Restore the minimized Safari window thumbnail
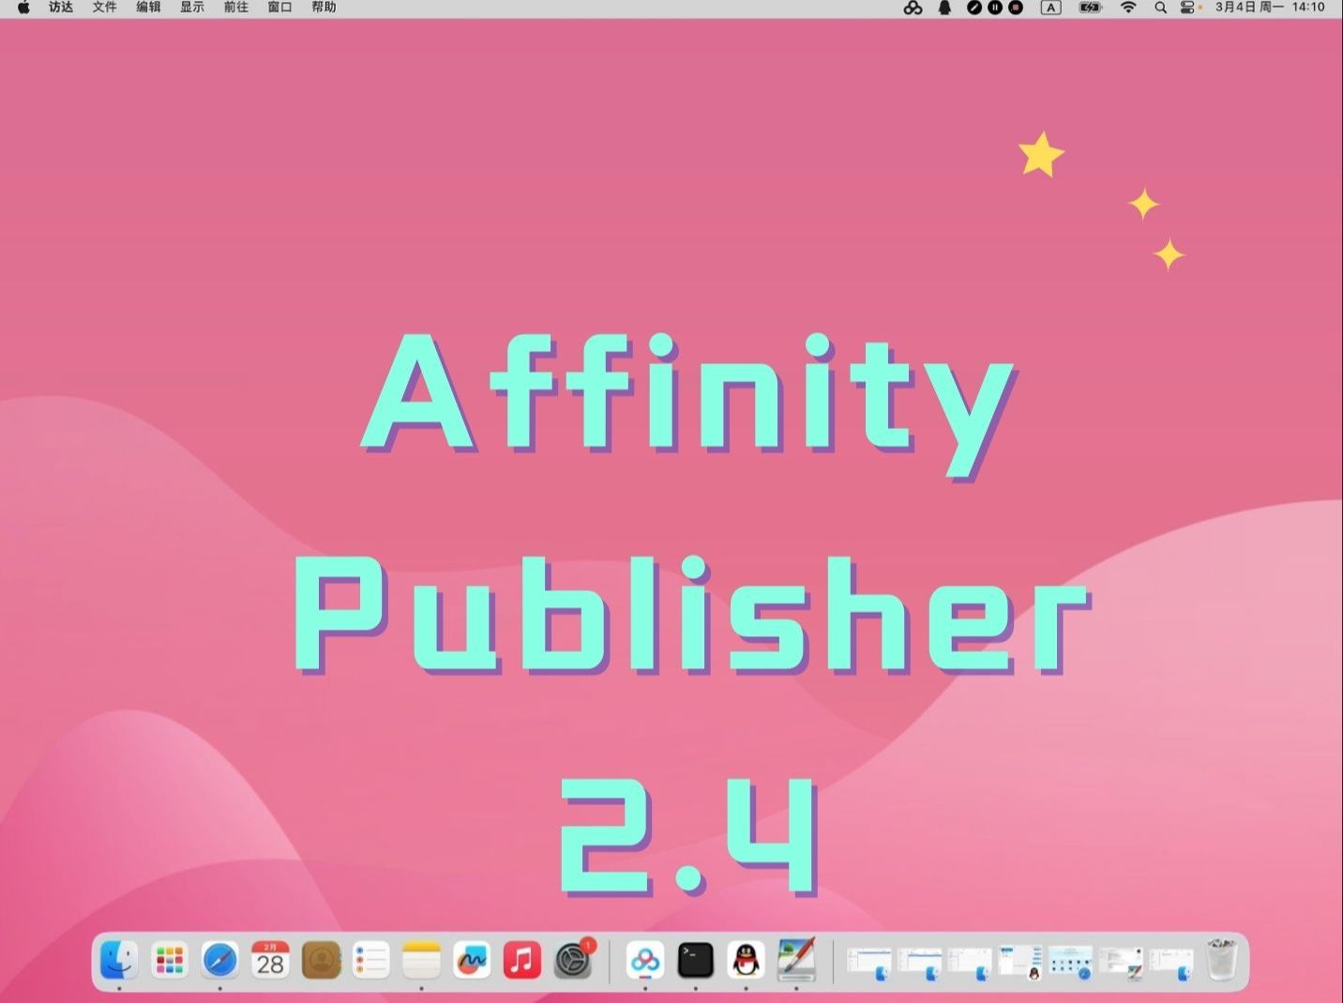Screen dimensions: 1343x1003 pyautogui.click(x=1071, y=962)
